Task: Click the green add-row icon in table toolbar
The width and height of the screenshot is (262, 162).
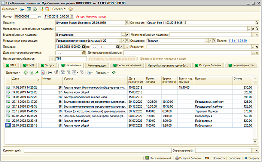Action: coord(26,72)
